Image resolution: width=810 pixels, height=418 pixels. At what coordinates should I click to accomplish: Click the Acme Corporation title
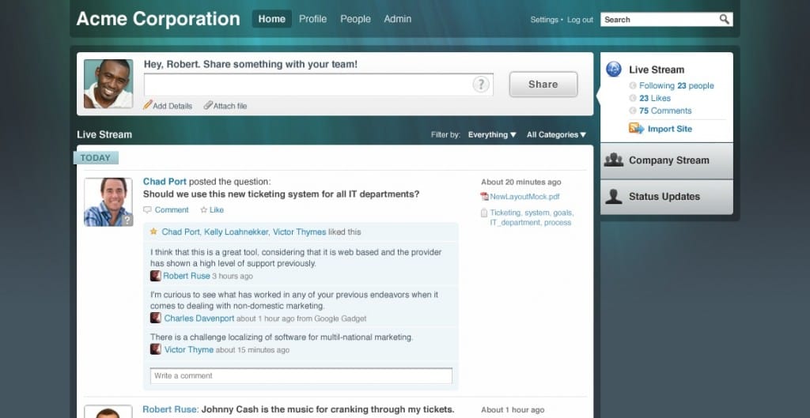158,19
